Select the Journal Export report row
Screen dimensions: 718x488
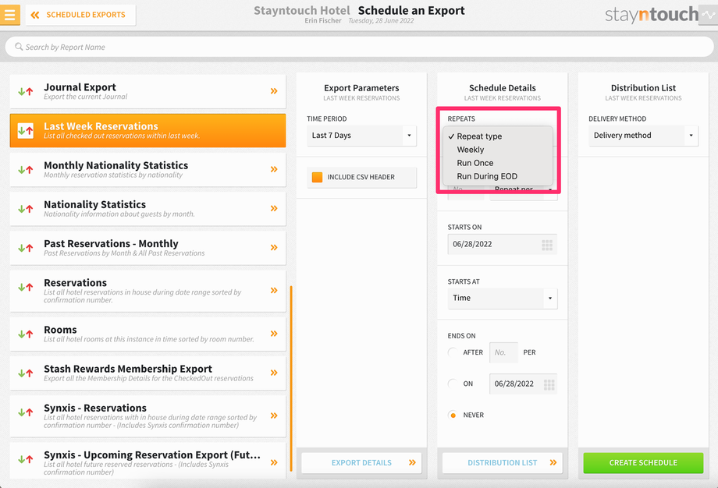click(x=148, y=91)
